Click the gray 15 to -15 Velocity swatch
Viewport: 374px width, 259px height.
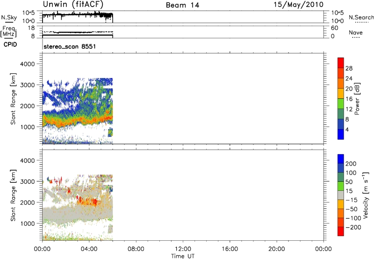341,195
